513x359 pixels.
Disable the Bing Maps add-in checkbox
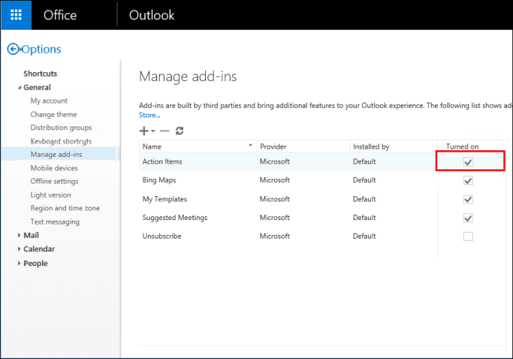coord(468,181)
